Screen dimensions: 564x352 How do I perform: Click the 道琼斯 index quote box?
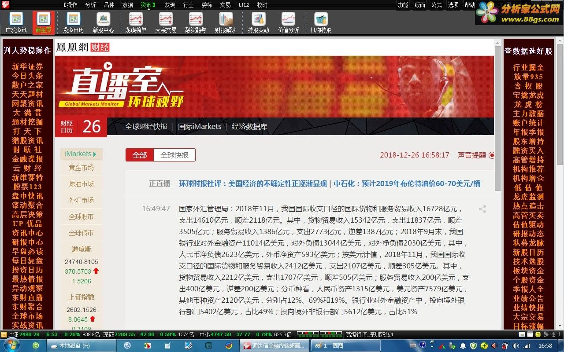click(x=82, y=265)
